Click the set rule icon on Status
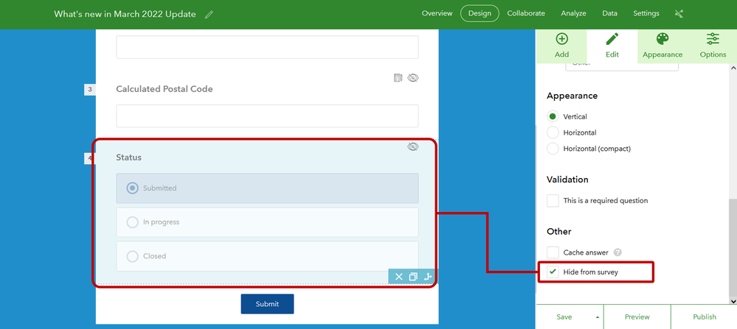This screenshot has height=329, width=737. 427,277
